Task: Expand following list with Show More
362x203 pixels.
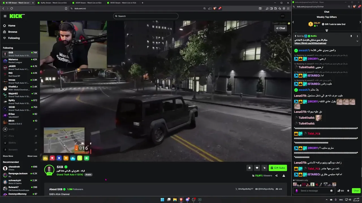Action: coord(8,156)
